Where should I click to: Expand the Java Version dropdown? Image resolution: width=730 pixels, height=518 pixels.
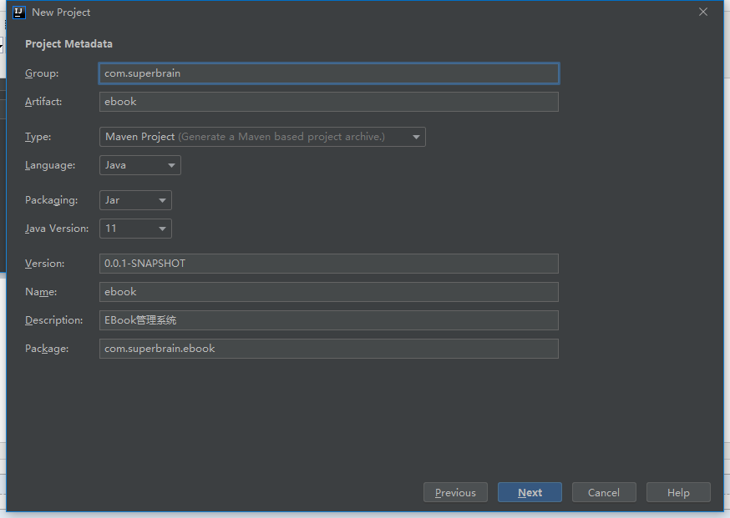point(135,229)
